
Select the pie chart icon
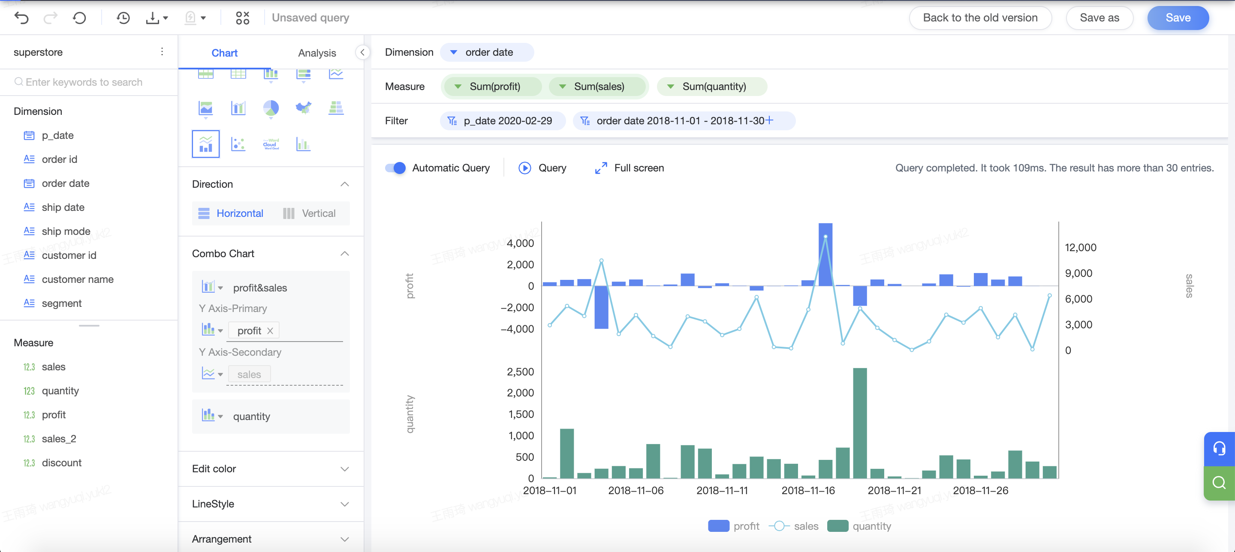[x=271, y=108]
